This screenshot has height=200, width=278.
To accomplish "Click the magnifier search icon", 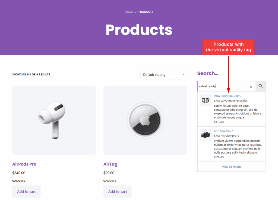I will [260, 86].
